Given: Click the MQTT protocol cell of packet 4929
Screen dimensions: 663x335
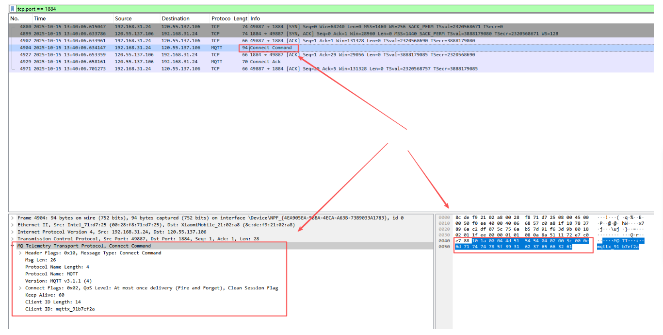Looking at the screenshot, I should (x=217, y=62).
